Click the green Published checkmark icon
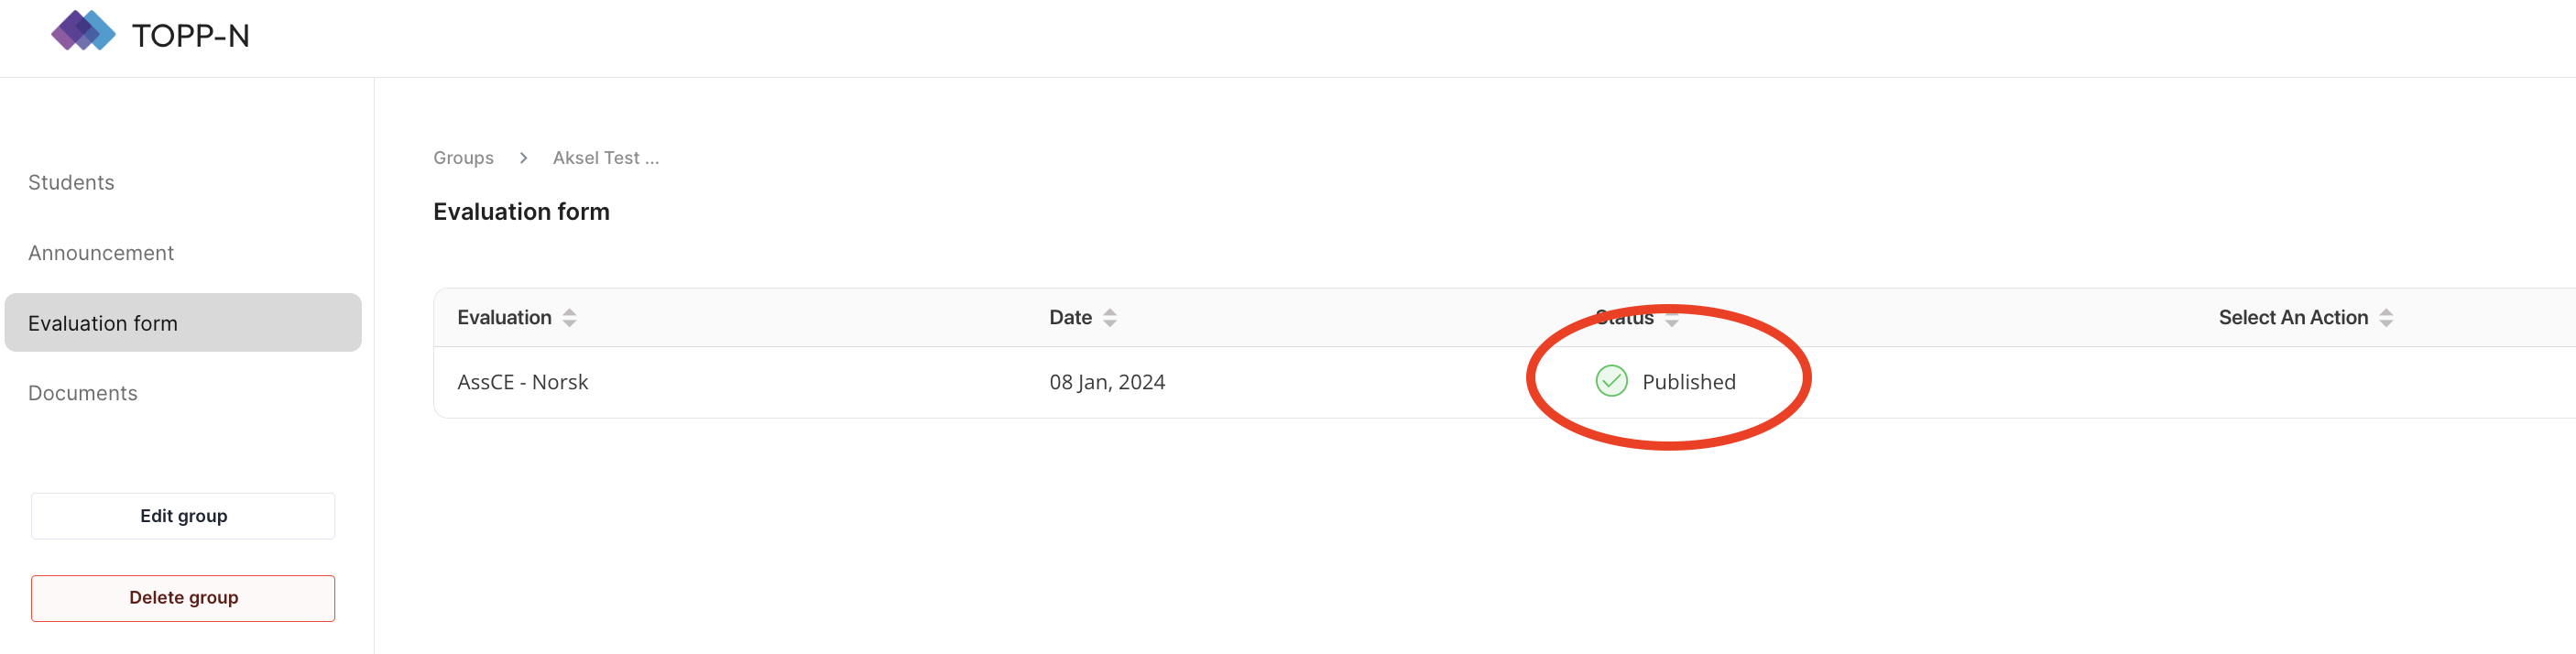 (x=1611, y=381)
